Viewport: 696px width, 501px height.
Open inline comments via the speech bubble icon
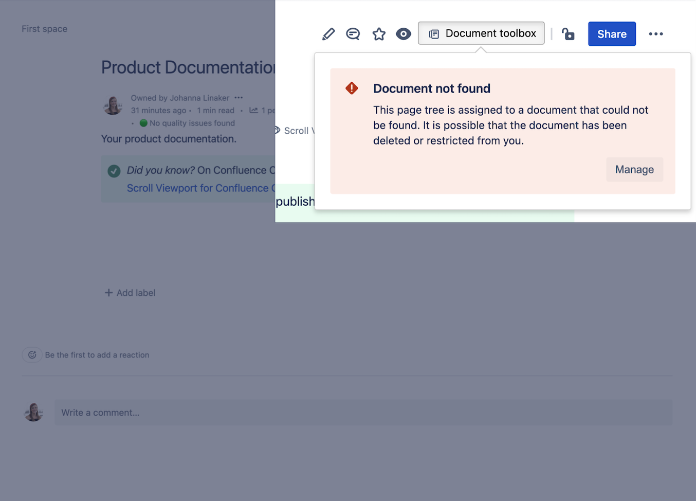[353, 33]
